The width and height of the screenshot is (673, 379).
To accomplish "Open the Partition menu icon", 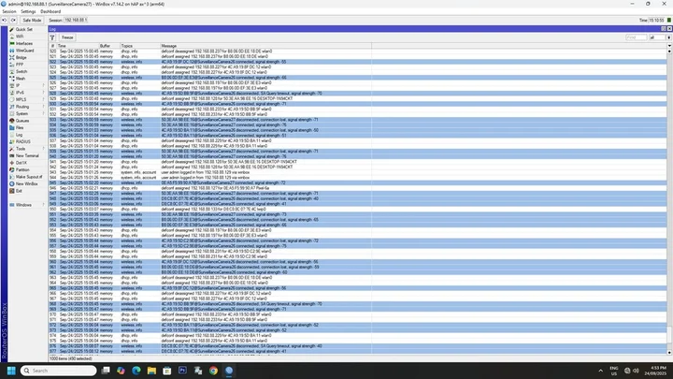I will click(12, 169).
